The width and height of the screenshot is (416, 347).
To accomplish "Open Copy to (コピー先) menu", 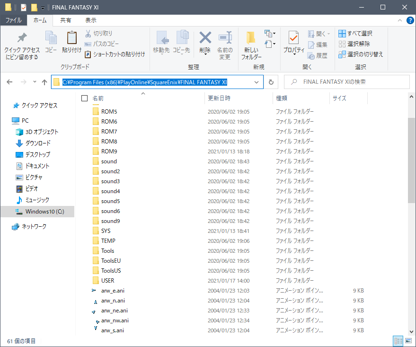I will click(182, 43).
